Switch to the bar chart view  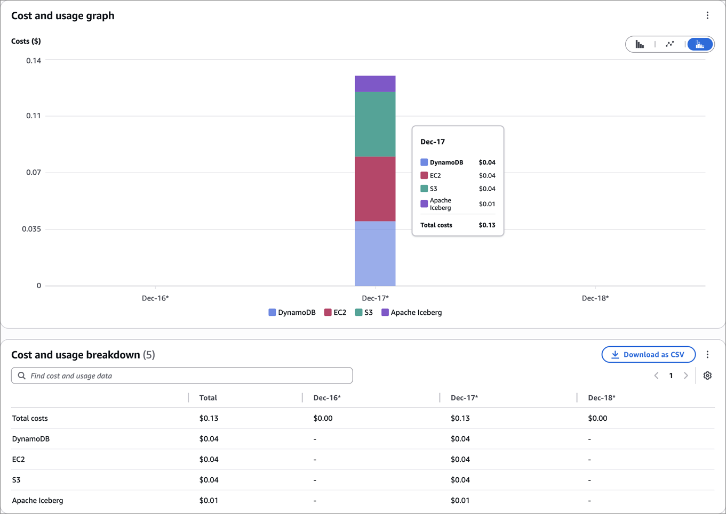point(640,44)
